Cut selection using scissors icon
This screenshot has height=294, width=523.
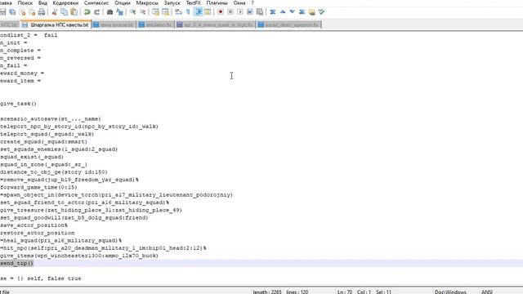point(55,12)
